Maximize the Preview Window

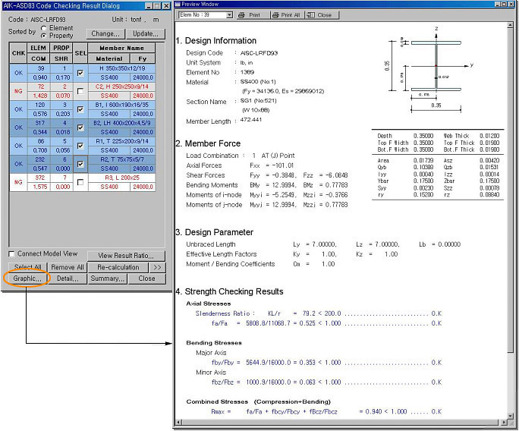pyautogui.click(x=504, y=5)
